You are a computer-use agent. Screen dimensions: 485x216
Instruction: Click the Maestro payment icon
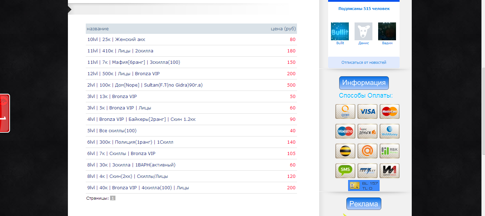[345, 131]
